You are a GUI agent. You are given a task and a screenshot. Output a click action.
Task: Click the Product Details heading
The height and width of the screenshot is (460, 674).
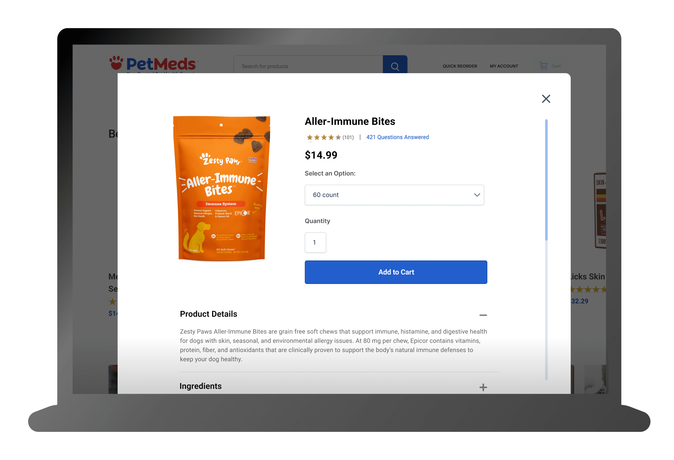[x=209, y=314]
